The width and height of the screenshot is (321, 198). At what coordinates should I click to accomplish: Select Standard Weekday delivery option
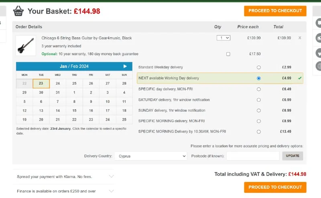pyautogui.click(x=258, y=67)
